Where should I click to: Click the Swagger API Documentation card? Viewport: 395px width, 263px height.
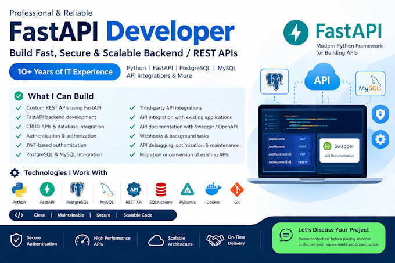[x=339, y=150]
